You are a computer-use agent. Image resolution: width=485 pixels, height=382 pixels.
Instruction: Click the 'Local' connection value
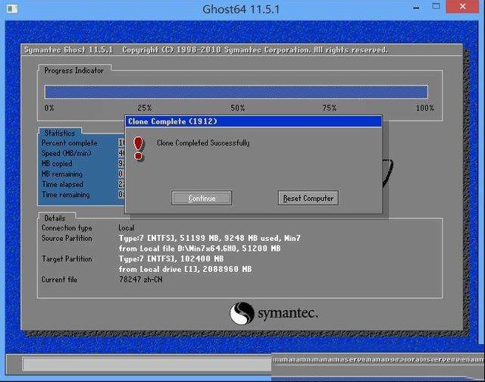click(x=127, y=228)
